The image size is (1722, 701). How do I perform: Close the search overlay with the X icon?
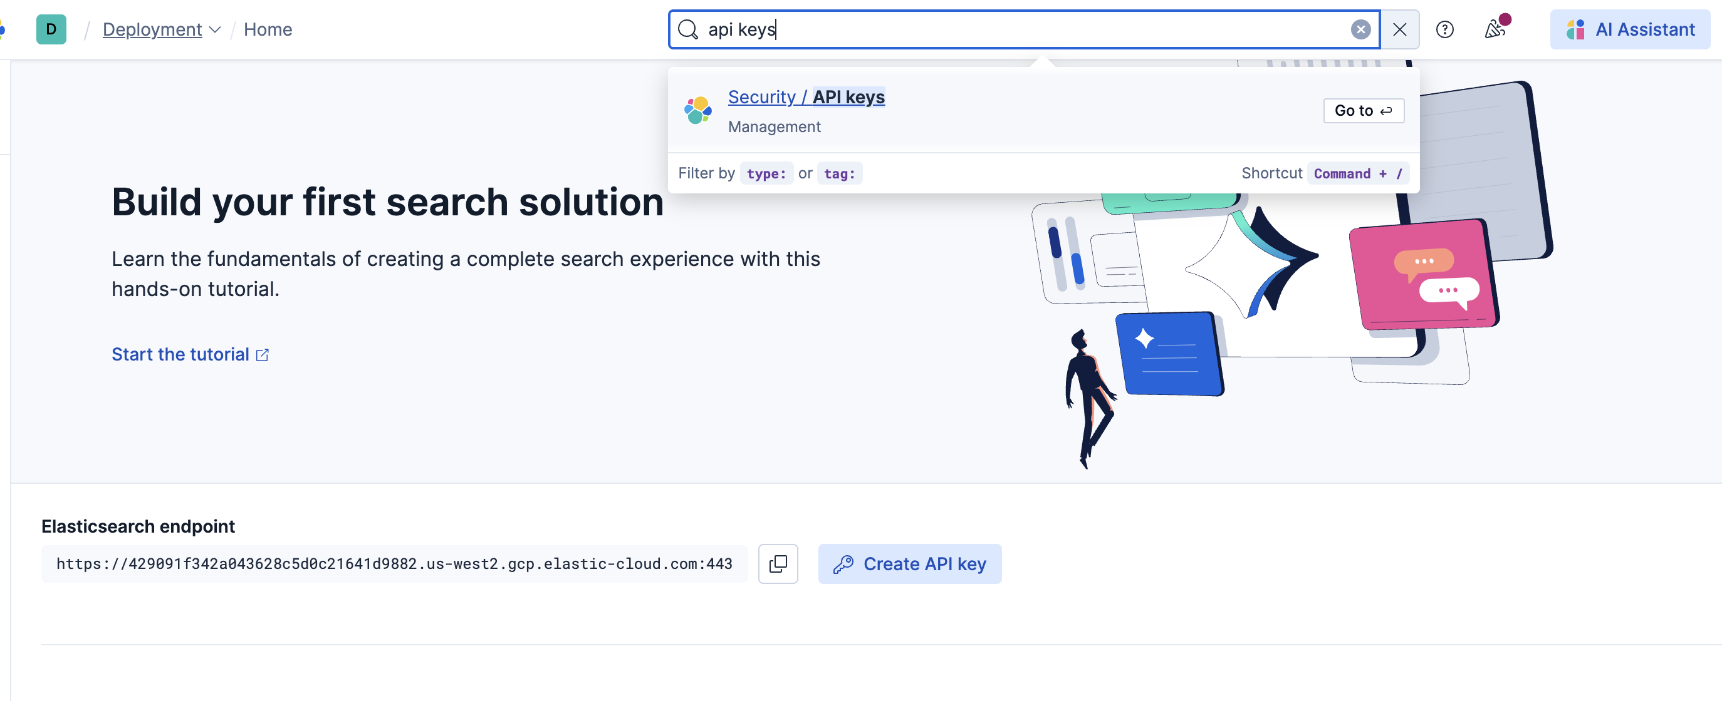(1399, 29)
